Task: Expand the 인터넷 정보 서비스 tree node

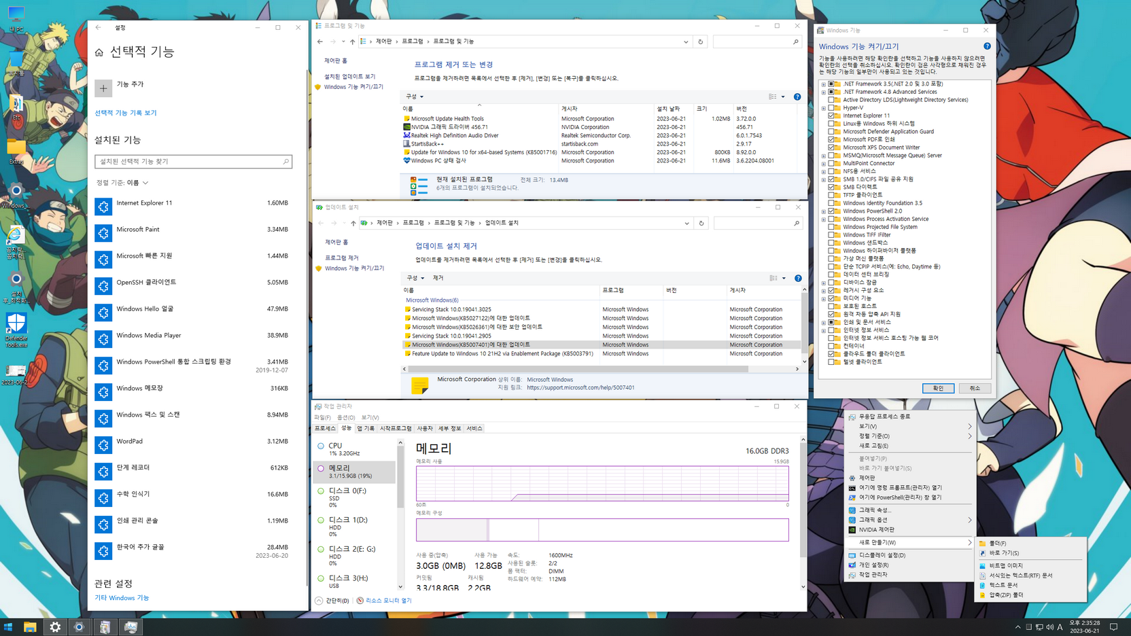Action: pyautogui.click(x=824, y=330)
